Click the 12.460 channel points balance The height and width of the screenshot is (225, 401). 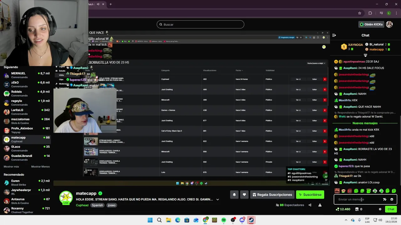[x=343, y=209]
